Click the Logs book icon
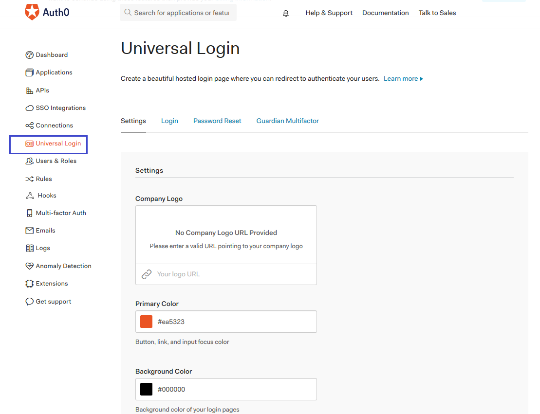Screen dimensions: 540x414 pos(30,248)
